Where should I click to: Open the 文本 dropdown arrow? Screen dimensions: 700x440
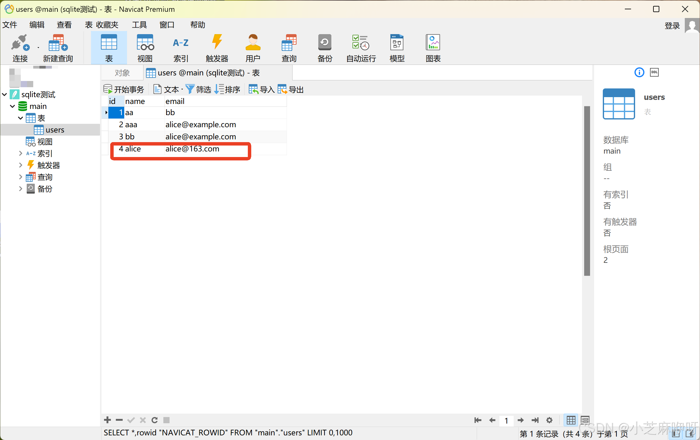[x=182, y=89]
